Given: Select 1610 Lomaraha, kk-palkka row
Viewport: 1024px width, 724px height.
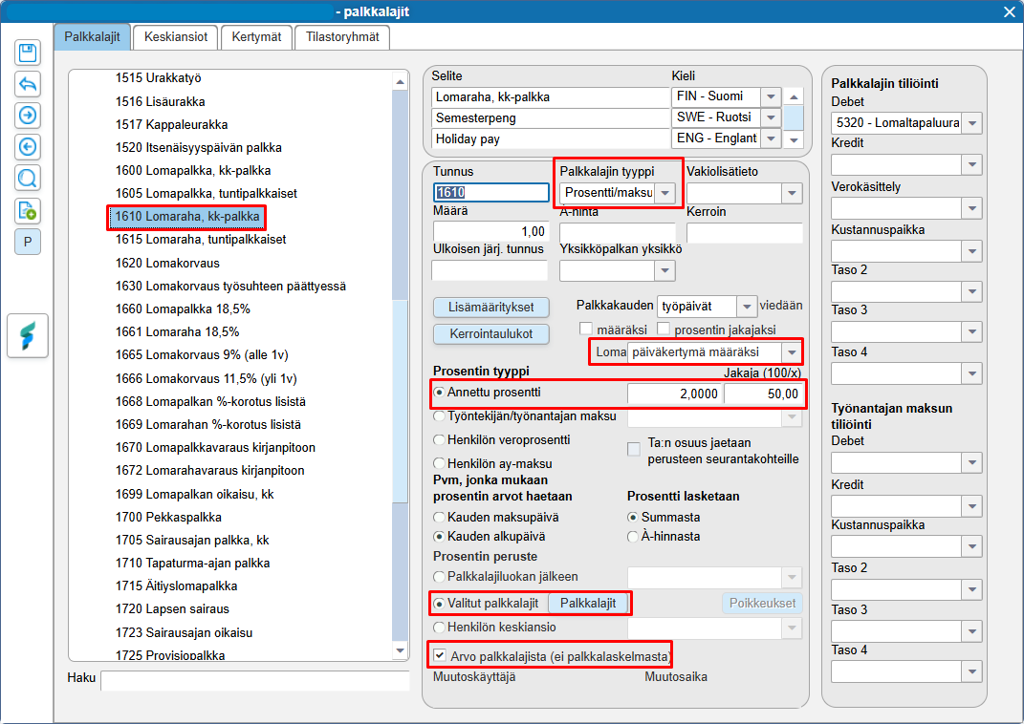Looking at the screenshot, I should point(186,217).
